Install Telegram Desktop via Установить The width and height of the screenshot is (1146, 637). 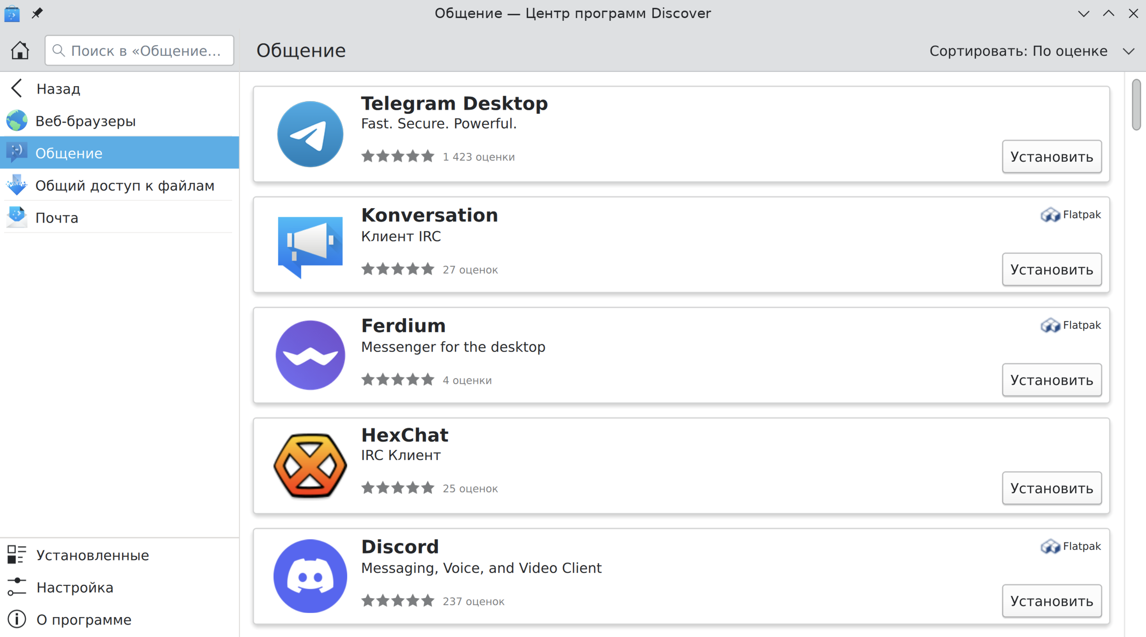(1052, 157)
